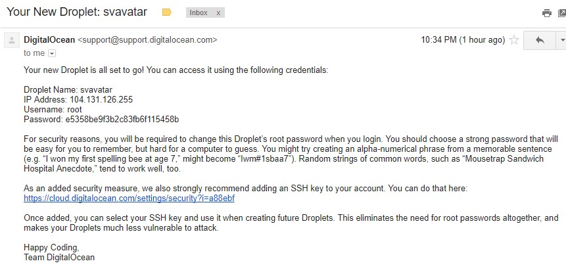Open the email in a new window
The width and height of the screenshot is (566, 278).
[563, 13]
